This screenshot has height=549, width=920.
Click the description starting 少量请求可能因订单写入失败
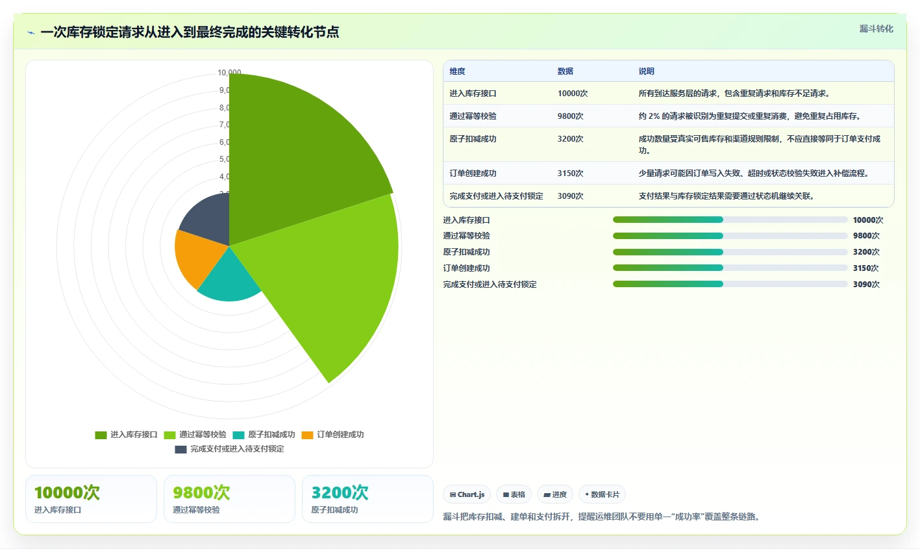(x=754, y=173)
